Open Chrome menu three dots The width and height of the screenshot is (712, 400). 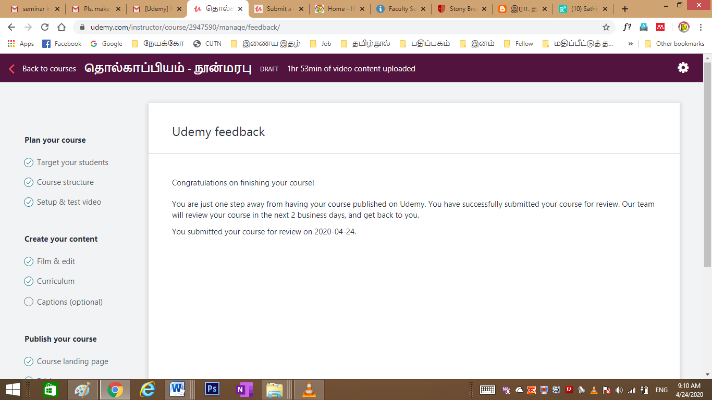(x=701, y=27)
